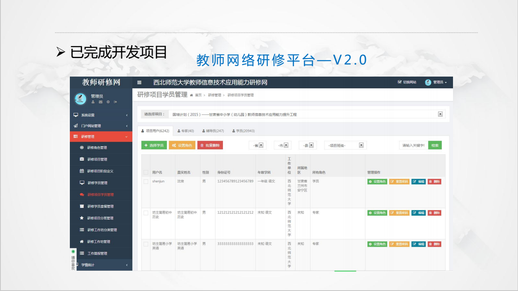518x291 pixels.
Task: Toggle the 切换网站 checkbox icon
Action: coord(400,82)
